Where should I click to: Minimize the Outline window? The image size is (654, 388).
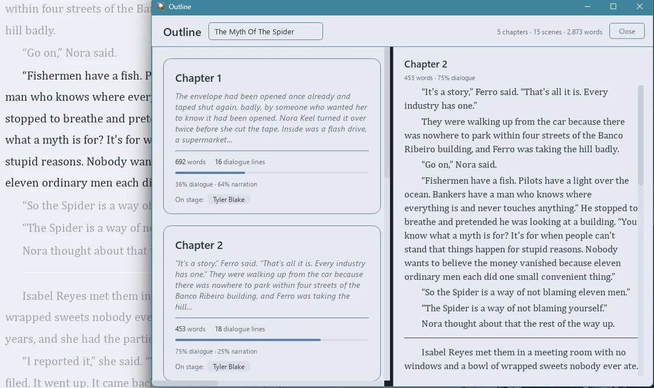pyautogui.click(x=587, y=6)
